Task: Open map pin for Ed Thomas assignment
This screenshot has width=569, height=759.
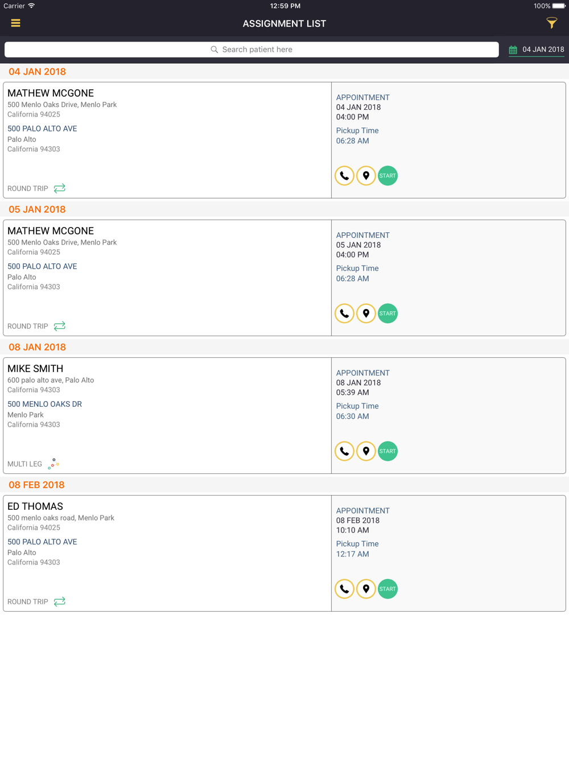Action: point(366,589)
